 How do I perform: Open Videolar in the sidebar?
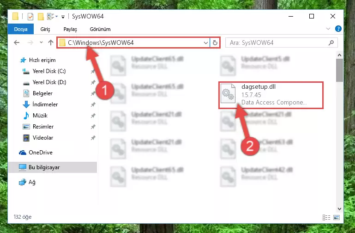(x=43, y=138)
